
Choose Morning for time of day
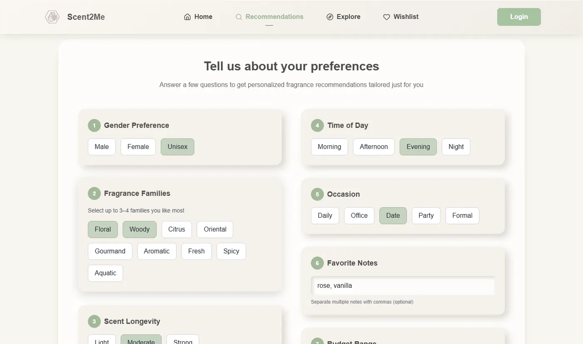(329, 147)
